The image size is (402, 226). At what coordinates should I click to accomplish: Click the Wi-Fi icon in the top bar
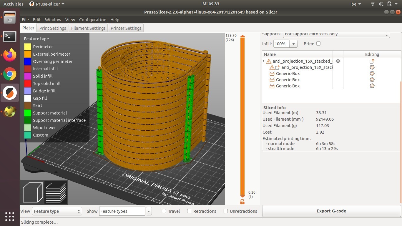(373, 4)
